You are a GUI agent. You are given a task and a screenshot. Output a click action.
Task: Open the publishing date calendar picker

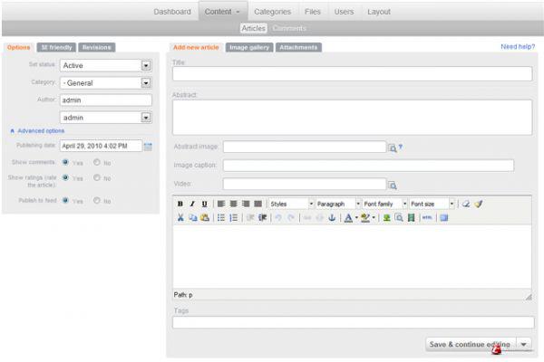click(x=148, y=146)
